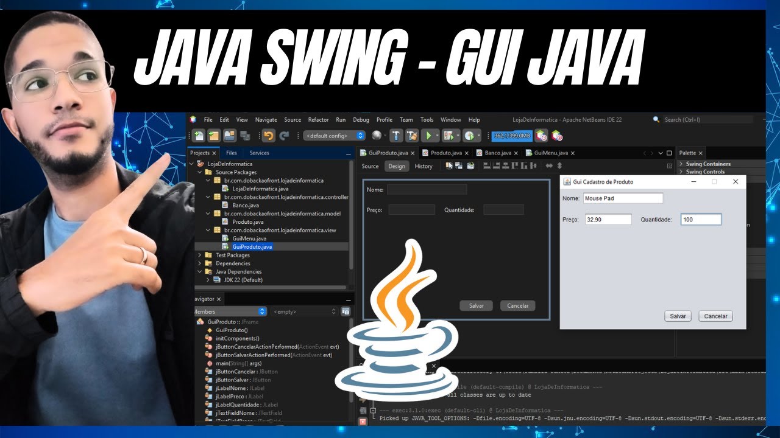Click the Redo arrow icon
Viewport: 780px width, 438px height.
pos(285,136)
